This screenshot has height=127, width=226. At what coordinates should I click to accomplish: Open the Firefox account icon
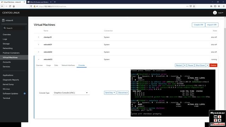coord(219,6)
